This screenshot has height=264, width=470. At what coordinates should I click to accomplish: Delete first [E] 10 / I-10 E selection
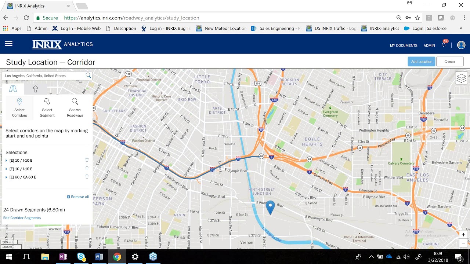pos(87,160)
